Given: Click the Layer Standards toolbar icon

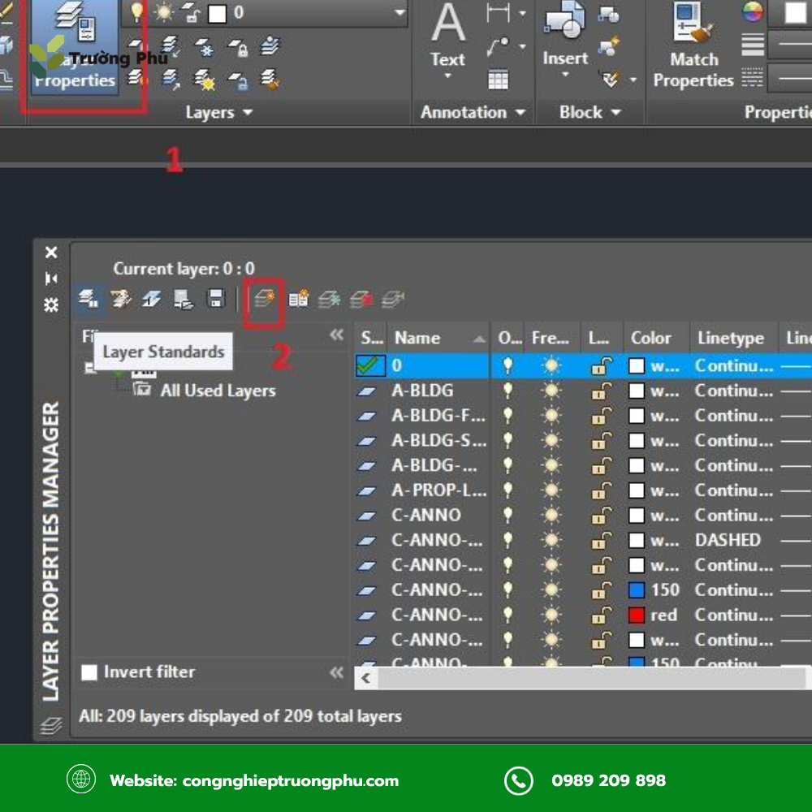Looking at the screenshot, I should pos(89,300).
